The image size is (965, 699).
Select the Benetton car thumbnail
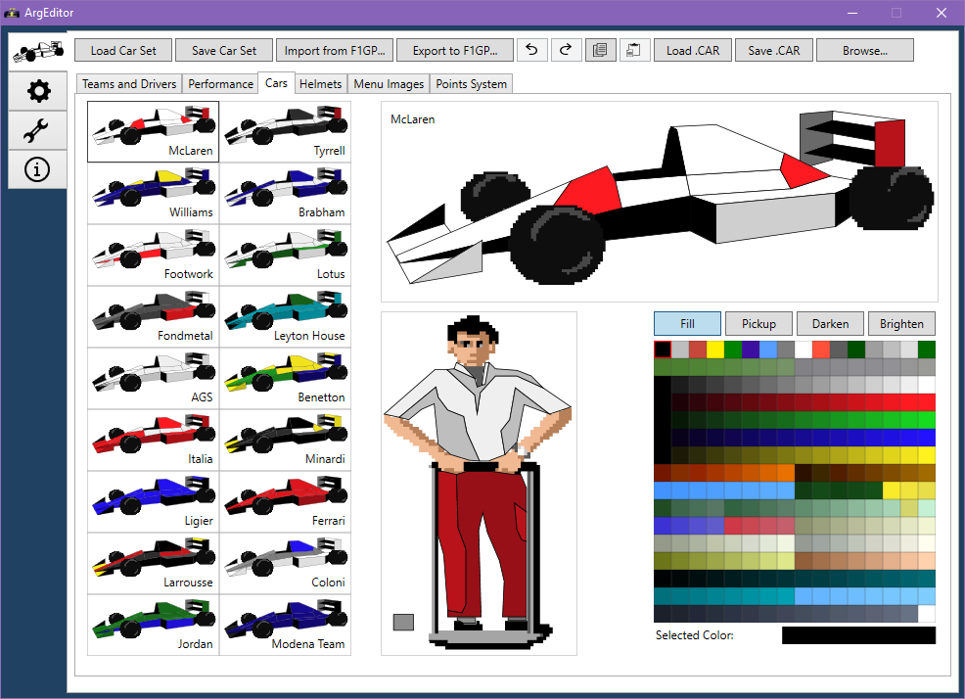click(286, 378)
